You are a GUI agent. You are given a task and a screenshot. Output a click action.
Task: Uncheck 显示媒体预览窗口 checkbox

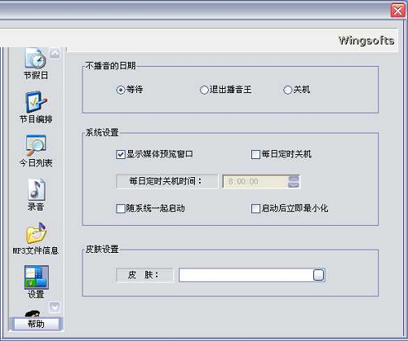tap(121, 154)
